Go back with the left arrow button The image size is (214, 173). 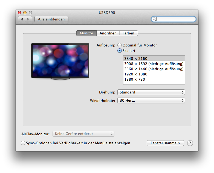[22, 19]
